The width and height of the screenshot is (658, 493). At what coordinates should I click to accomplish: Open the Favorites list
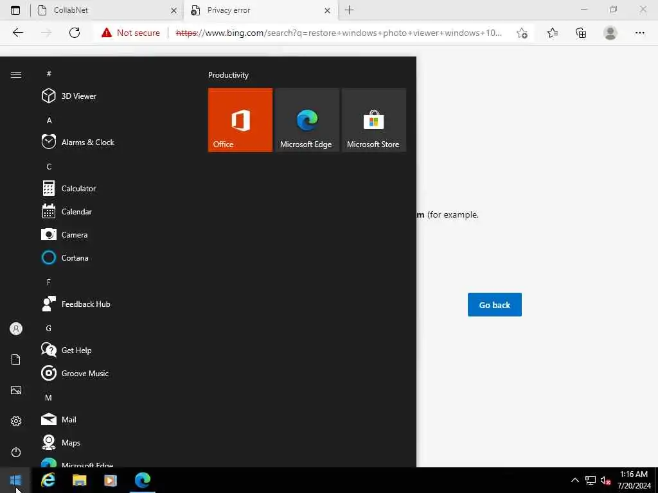(x=553, y=33)
